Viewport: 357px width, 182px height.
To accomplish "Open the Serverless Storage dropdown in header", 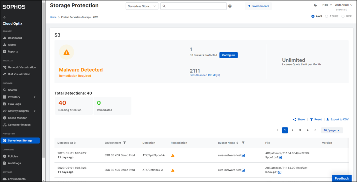I will click(142, 6).
